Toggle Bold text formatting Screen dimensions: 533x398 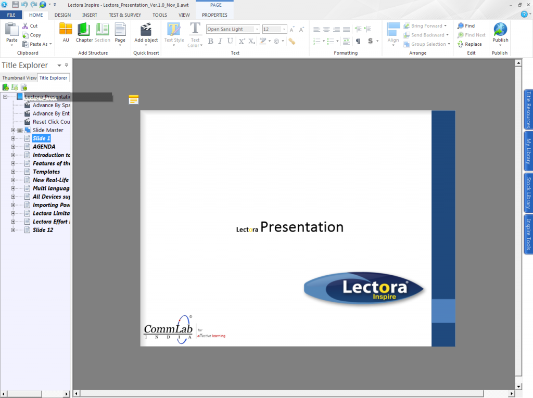(x=211, y=41)
